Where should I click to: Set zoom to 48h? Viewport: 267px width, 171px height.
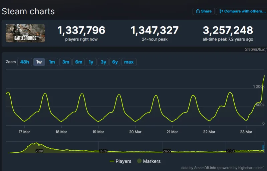24,62
